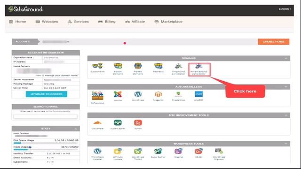The width and height of the screenshot is (301, 169).
Task: Click the SiteGround logo
Action: tap(25, 9)
